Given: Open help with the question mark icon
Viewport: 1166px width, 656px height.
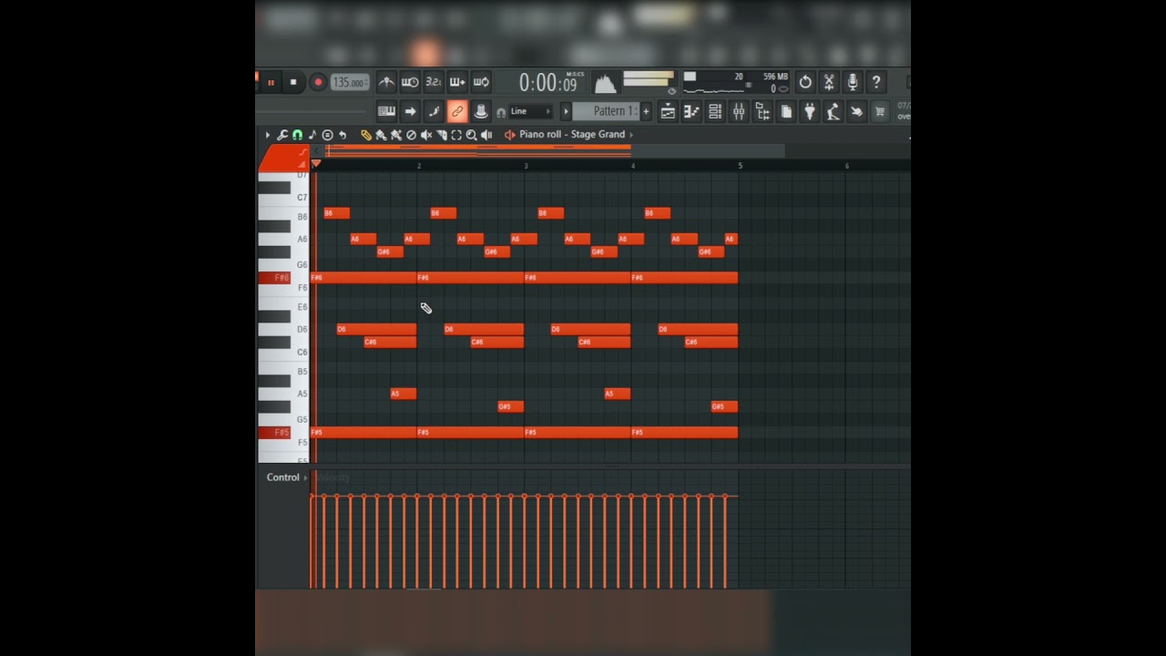Looking at the screenshot, I should 876,82.
